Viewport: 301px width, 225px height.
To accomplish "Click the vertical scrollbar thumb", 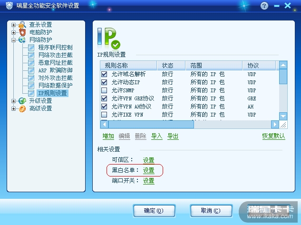I will click(283, 77).
